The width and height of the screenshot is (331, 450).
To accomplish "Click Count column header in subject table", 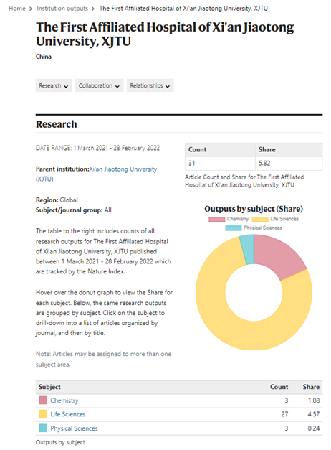I will [279, 387].
